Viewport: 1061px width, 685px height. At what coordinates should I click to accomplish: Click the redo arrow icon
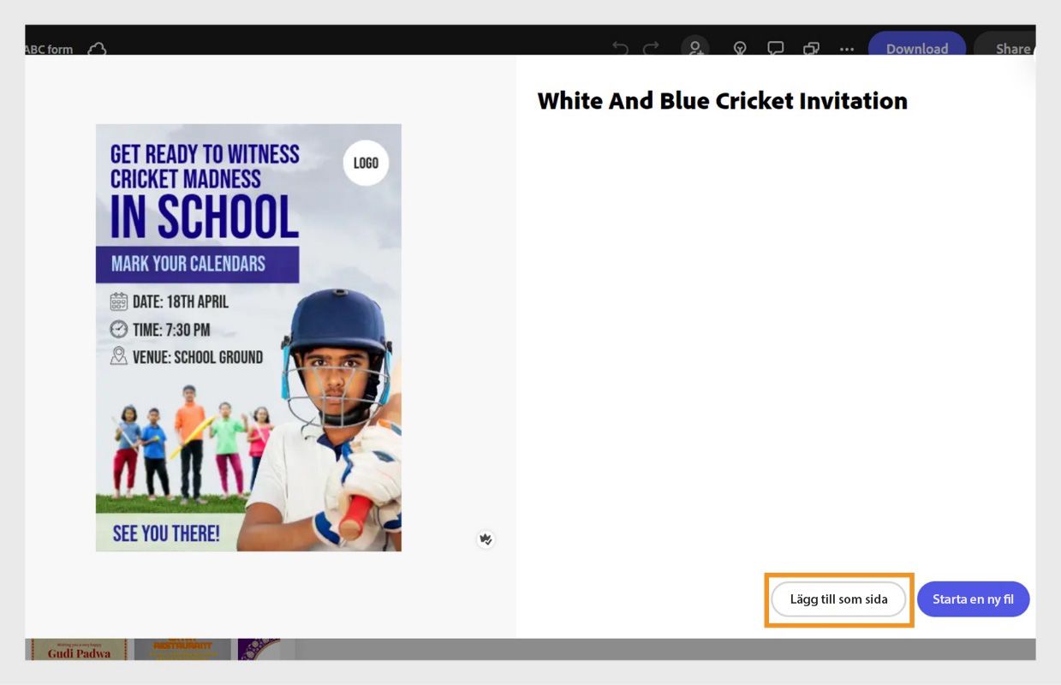(x=651, y=49)
